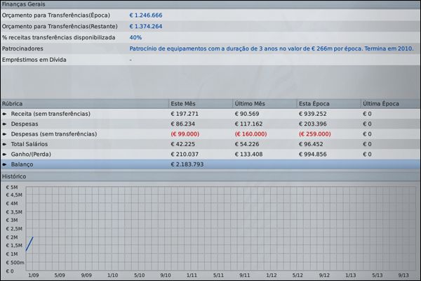
Task: Click the € 96.452 salaries cell
Action: pos(311,144)
